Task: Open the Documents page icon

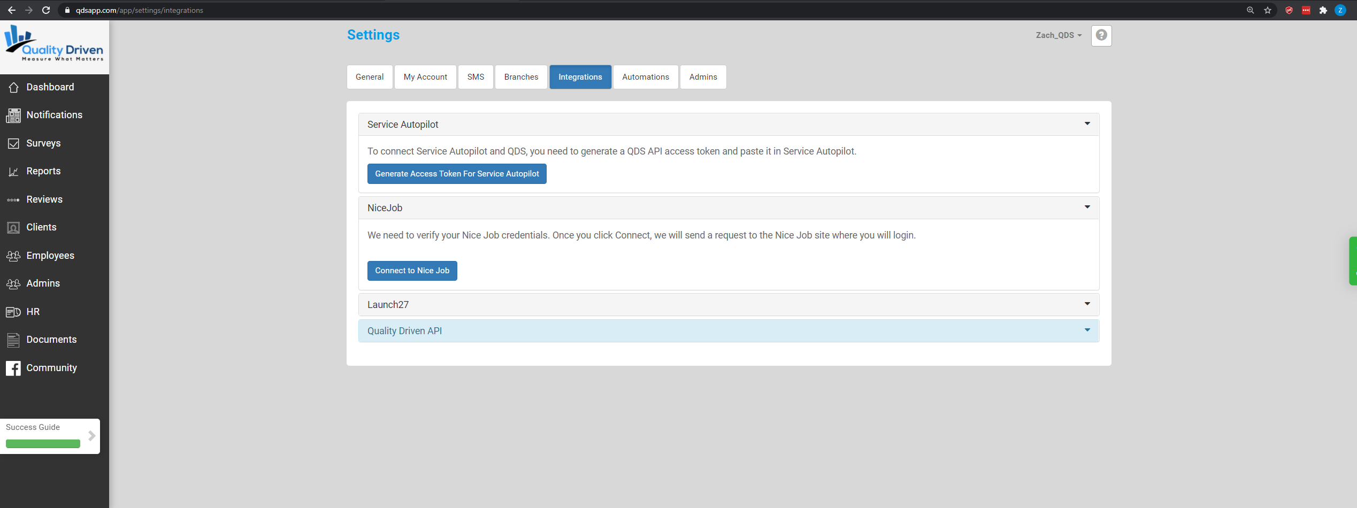Action: coord(13,340)
